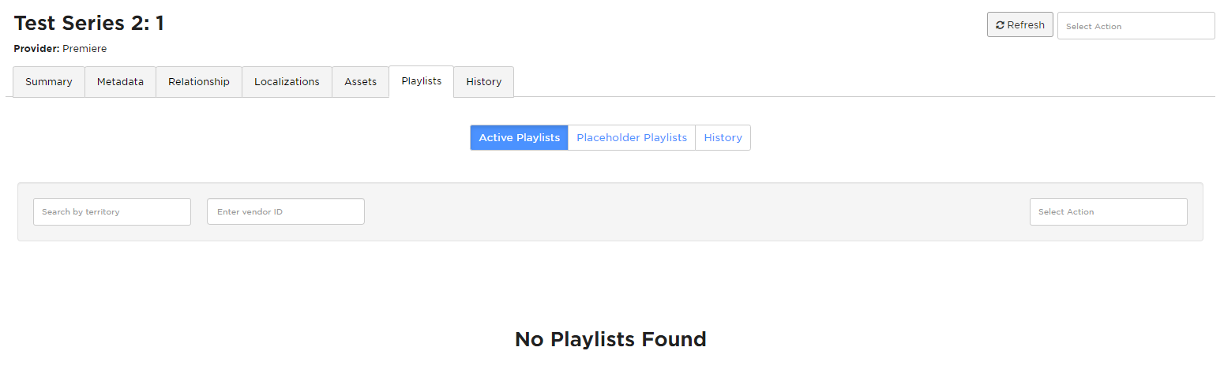Open the Metadata tab
Image resolution: width=1224 pixels, height=377 pixels.
click(x=120, y=82)
